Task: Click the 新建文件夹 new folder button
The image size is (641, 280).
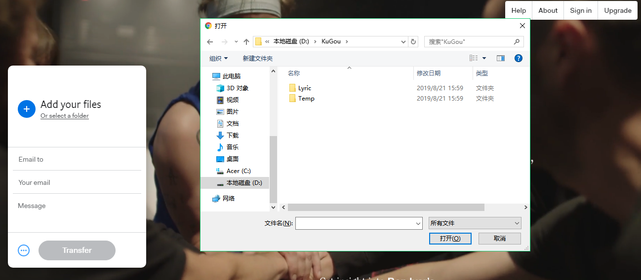Action: pos(257,58)
